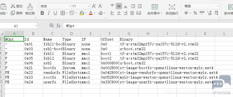
Task: Expand the fill color dropdown arrow
Action: coord(85,13)
